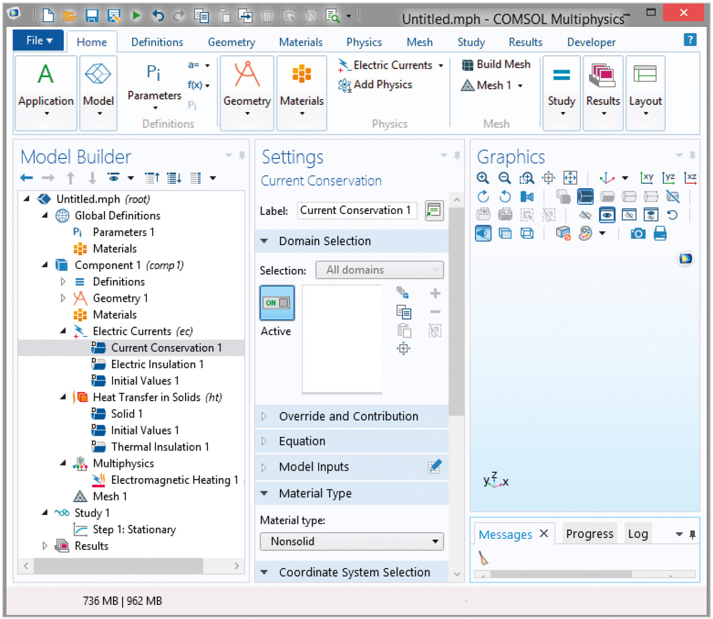
Task: Expand the Definitions node under Component 1
Action: click(x=63, y=282)
